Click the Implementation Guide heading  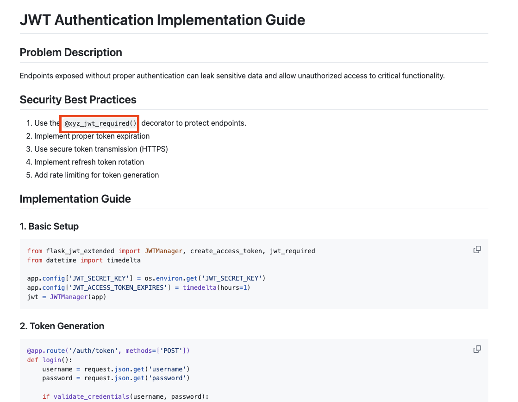[x=75, y=199]
